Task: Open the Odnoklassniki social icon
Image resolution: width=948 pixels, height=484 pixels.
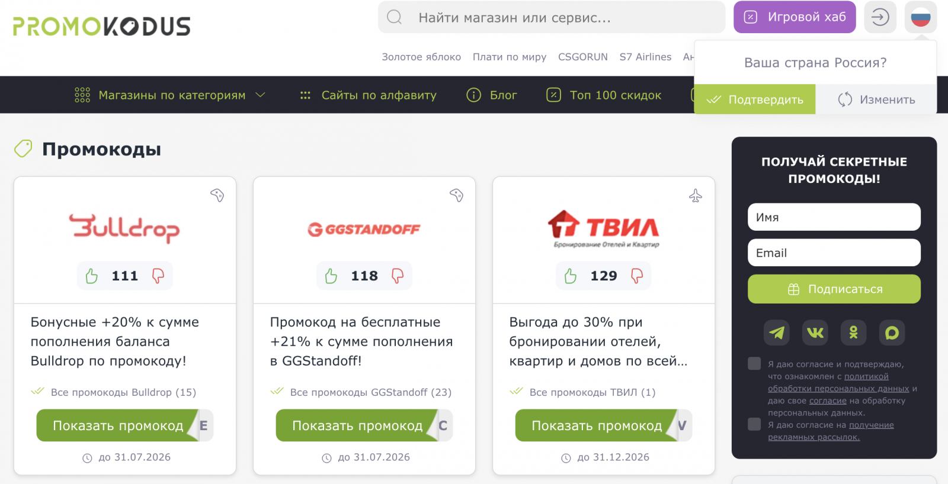Action: pyautogui.click(x=853, y=333)
